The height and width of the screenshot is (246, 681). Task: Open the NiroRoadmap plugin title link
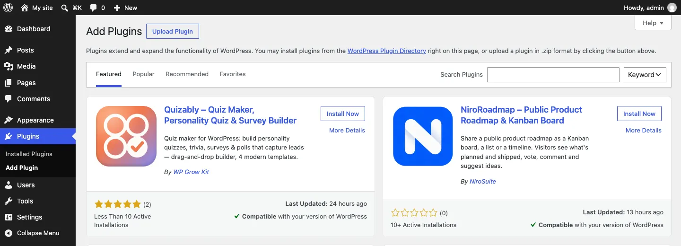pos(521,115)
